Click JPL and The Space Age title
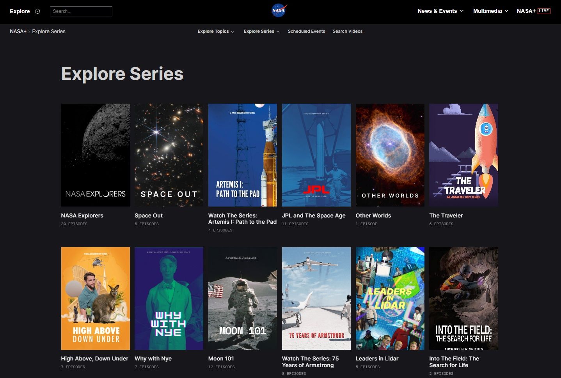Viewport: 561px width, 378px height. click(314, 215)
